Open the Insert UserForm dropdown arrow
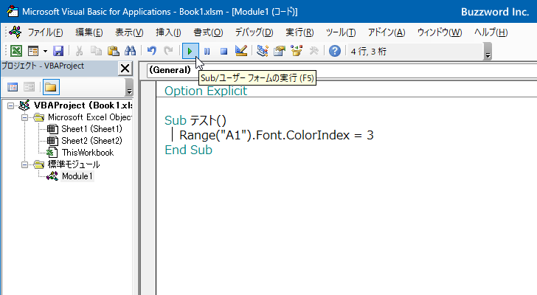Image resolution: width=537 pixels, height=295 pixels. tap(45, 52)
